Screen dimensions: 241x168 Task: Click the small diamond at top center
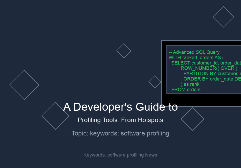click(x=124, y=51)
